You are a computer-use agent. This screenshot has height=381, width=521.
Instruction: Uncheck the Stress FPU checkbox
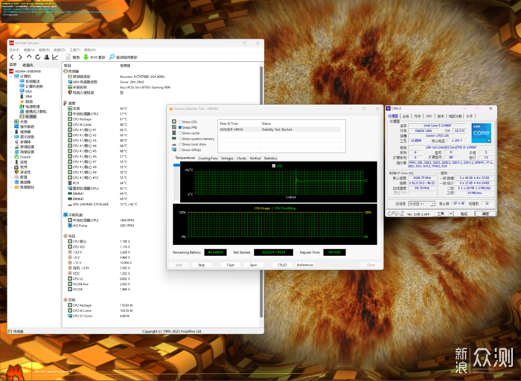point(180,127)
